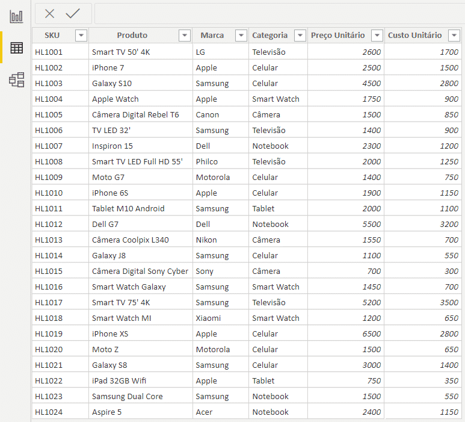This screenshot has width=465, height=422.
Task: Click the Acer brand cell
Action: coord(221,412)
